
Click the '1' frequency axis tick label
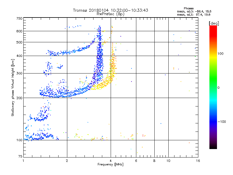point(23,161)
